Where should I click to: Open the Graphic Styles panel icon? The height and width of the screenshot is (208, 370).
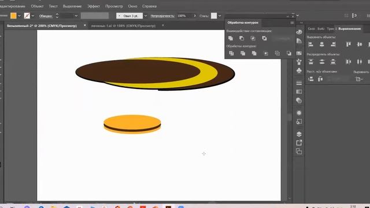click(299, 122)
